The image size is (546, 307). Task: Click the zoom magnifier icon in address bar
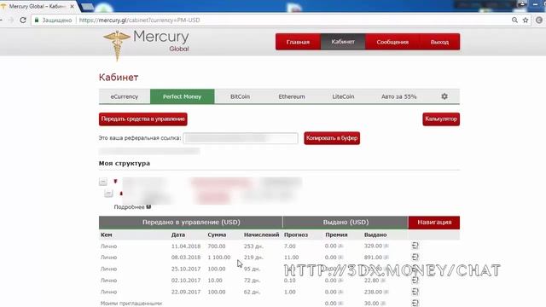pos(514,20)
